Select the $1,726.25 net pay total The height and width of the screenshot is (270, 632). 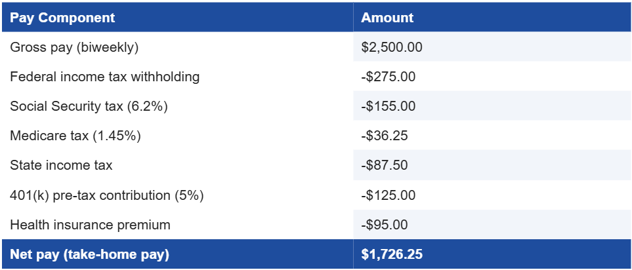click(392, 254)
